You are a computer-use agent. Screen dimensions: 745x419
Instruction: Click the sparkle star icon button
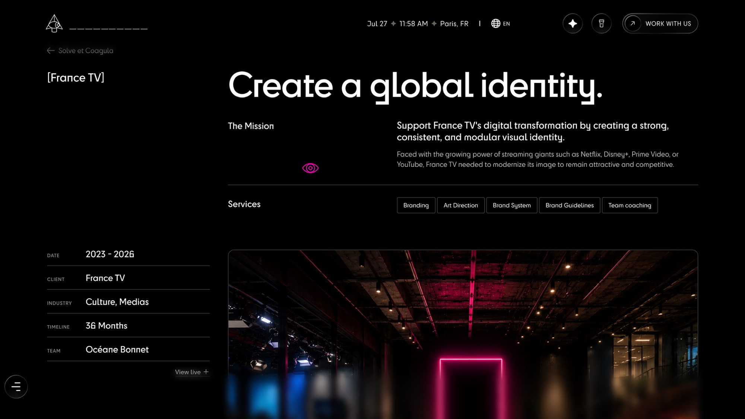click(x=573, y=23)
